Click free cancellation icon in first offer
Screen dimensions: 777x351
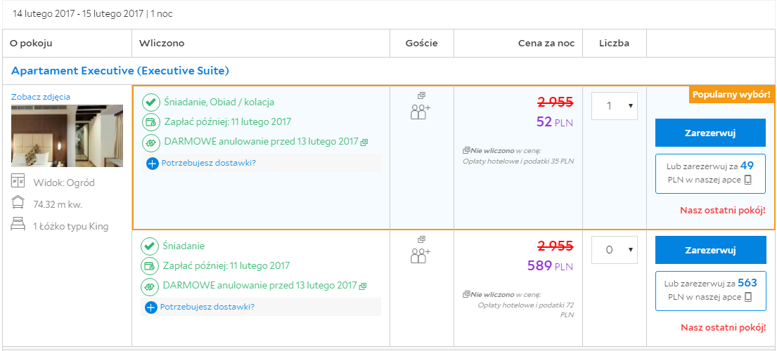150,143
